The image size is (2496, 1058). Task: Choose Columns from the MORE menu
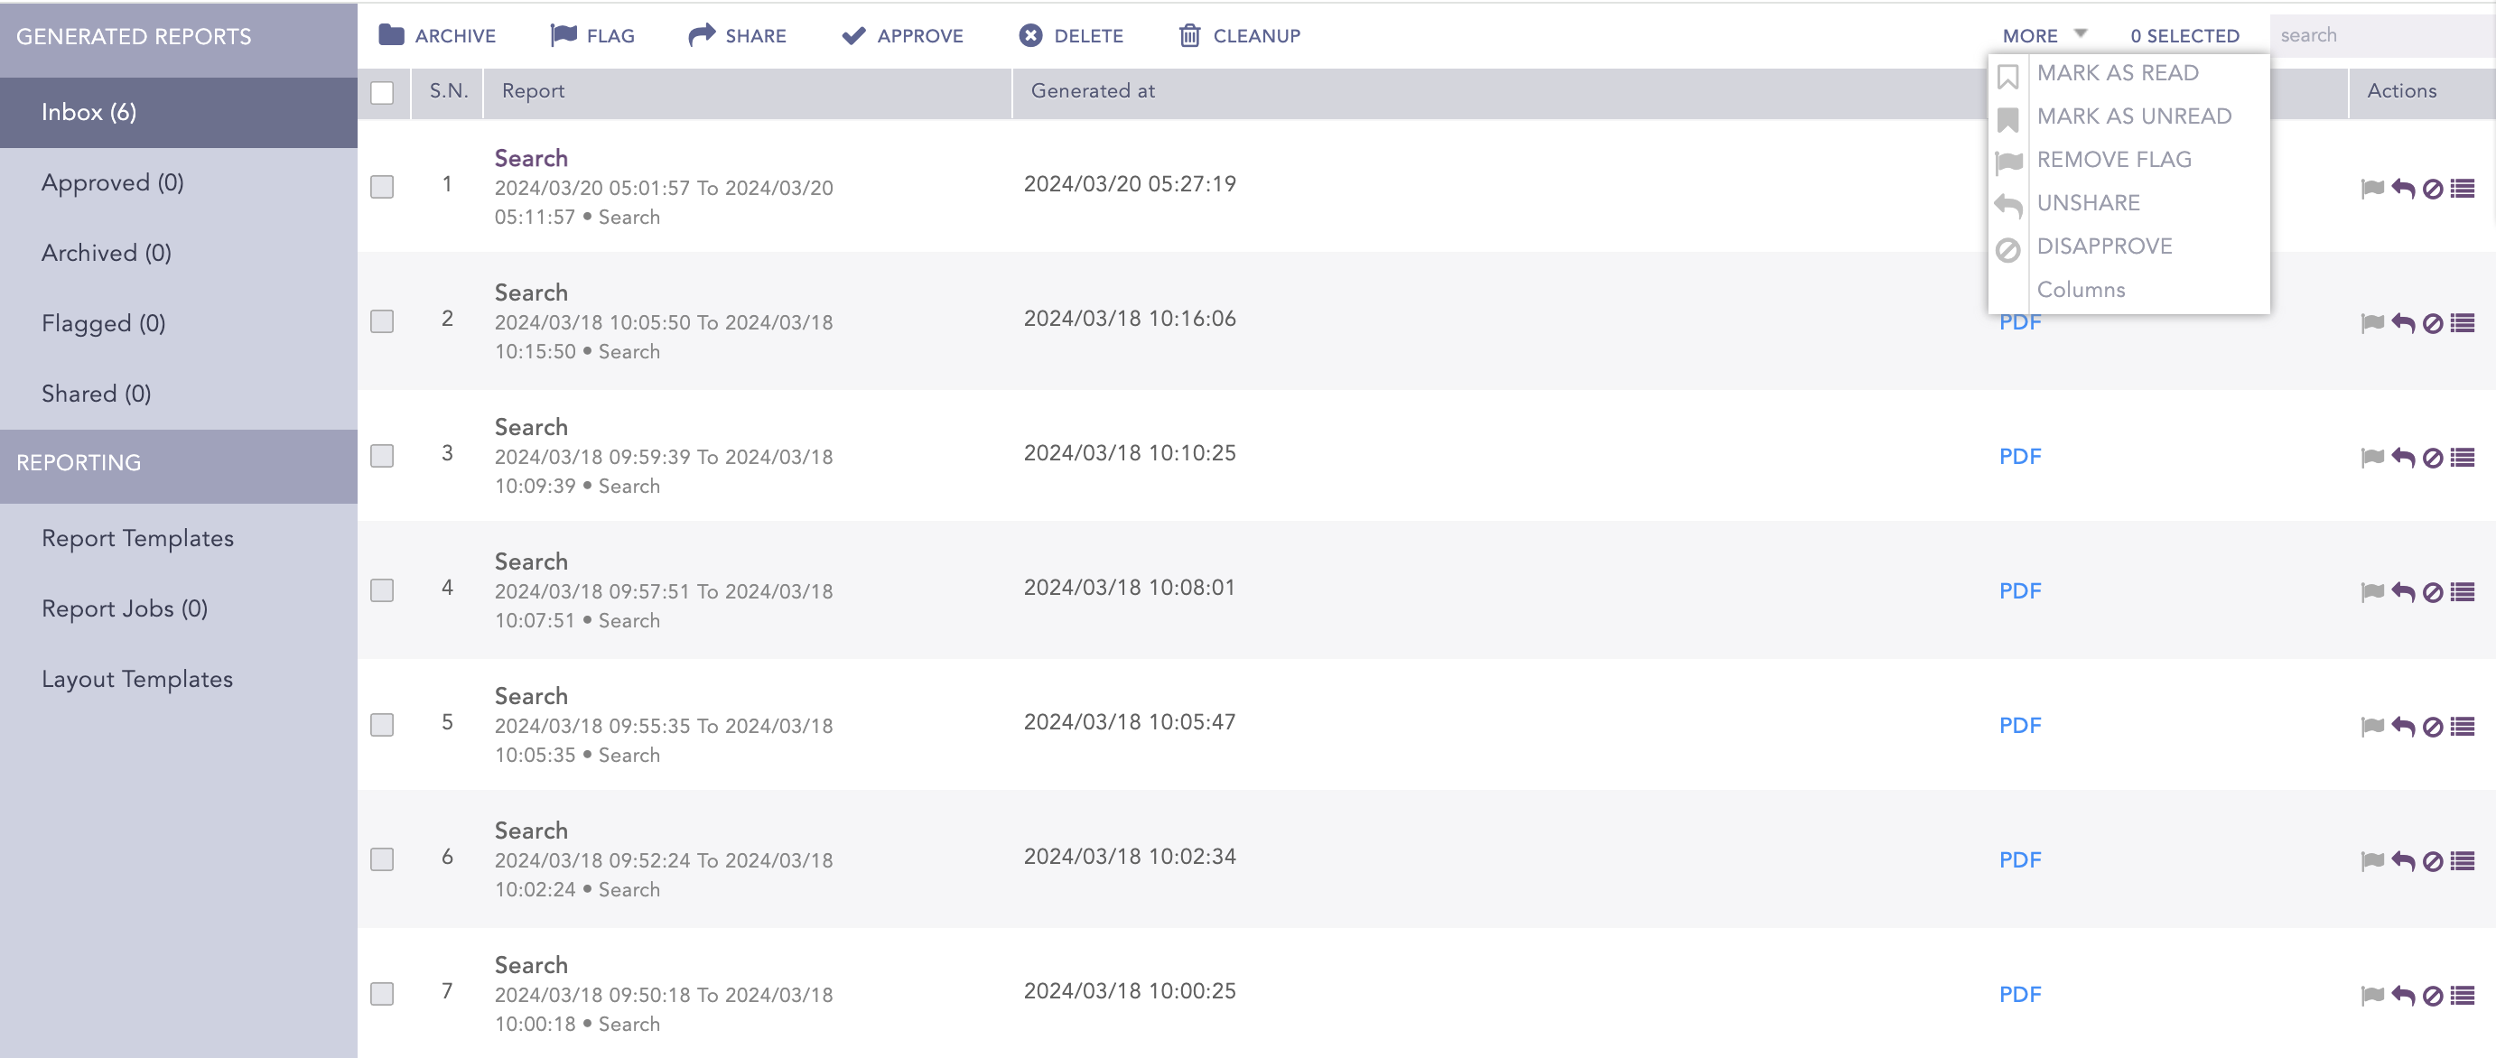(x=2081, y=290)
